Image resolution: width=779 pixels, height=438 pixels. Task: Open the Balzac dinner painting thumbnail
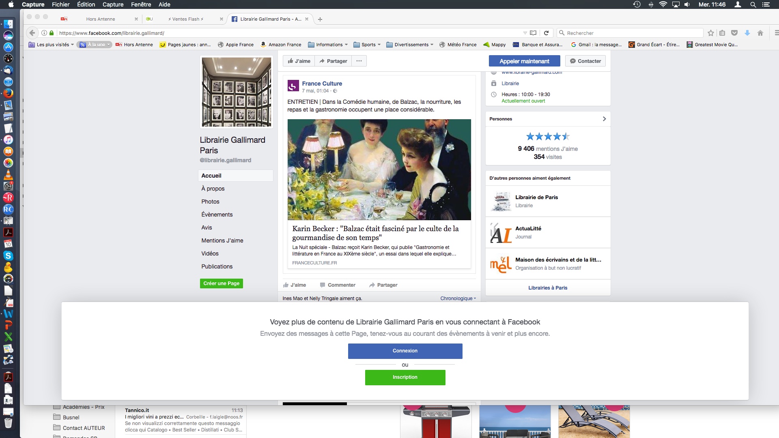coord(379,170)
